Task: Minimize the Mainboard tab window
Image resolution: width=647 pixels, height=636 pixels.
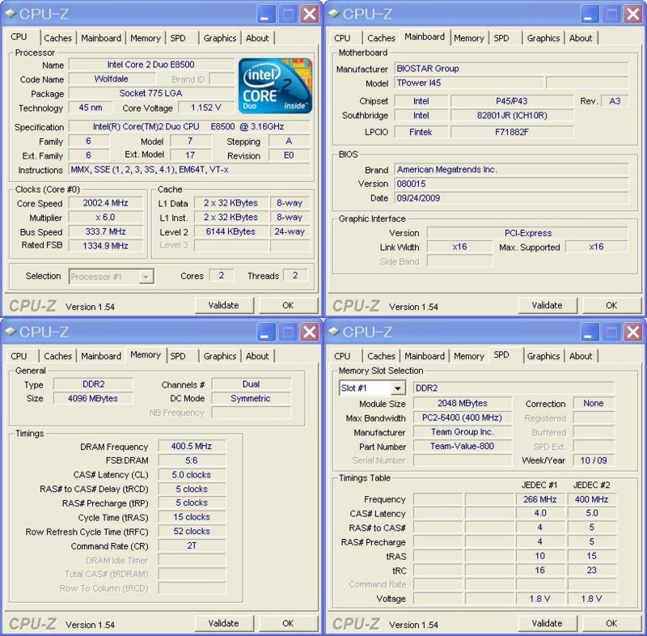Action: (590, 15)
